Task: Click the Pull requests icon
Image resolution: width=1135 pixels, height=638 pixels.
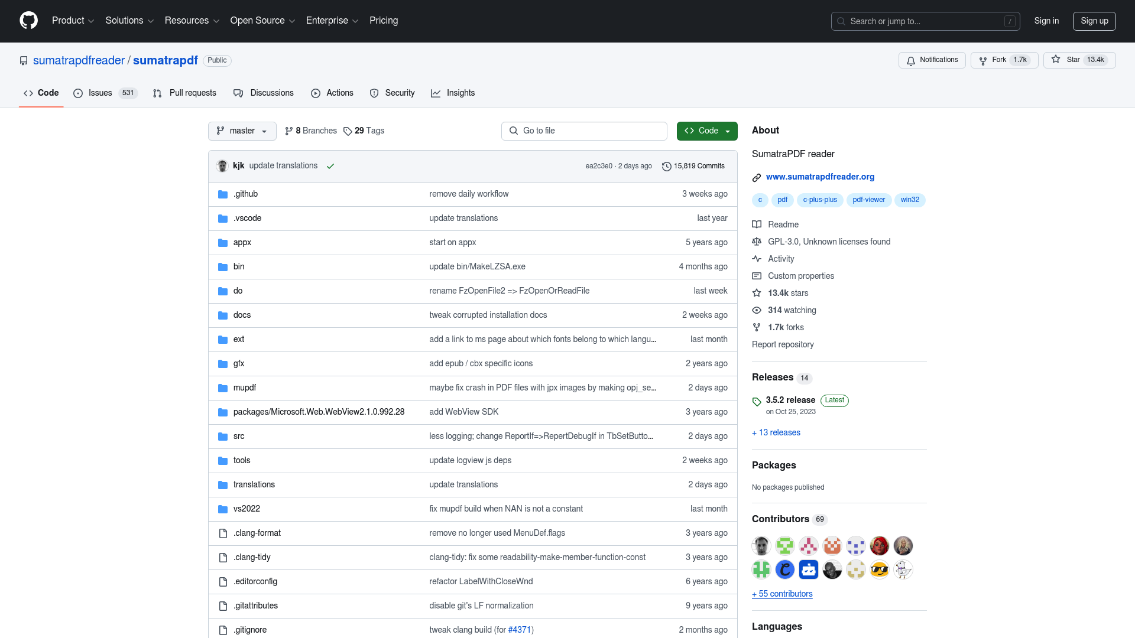Action: tap(157, 93)
